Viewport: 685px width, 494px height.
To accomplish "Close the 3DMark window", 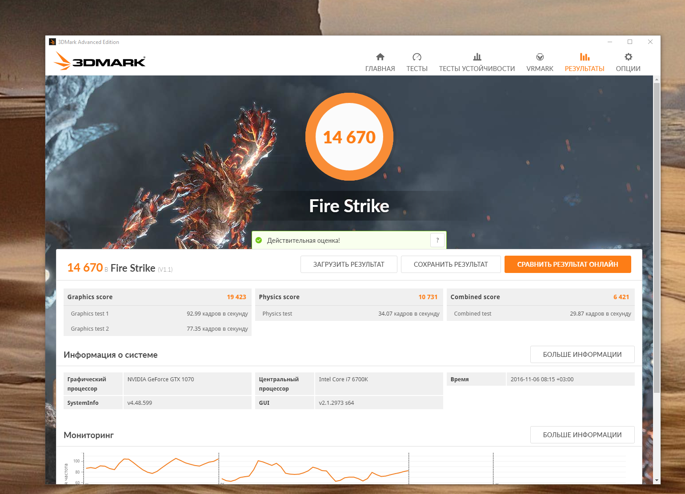I will point(650,42).
